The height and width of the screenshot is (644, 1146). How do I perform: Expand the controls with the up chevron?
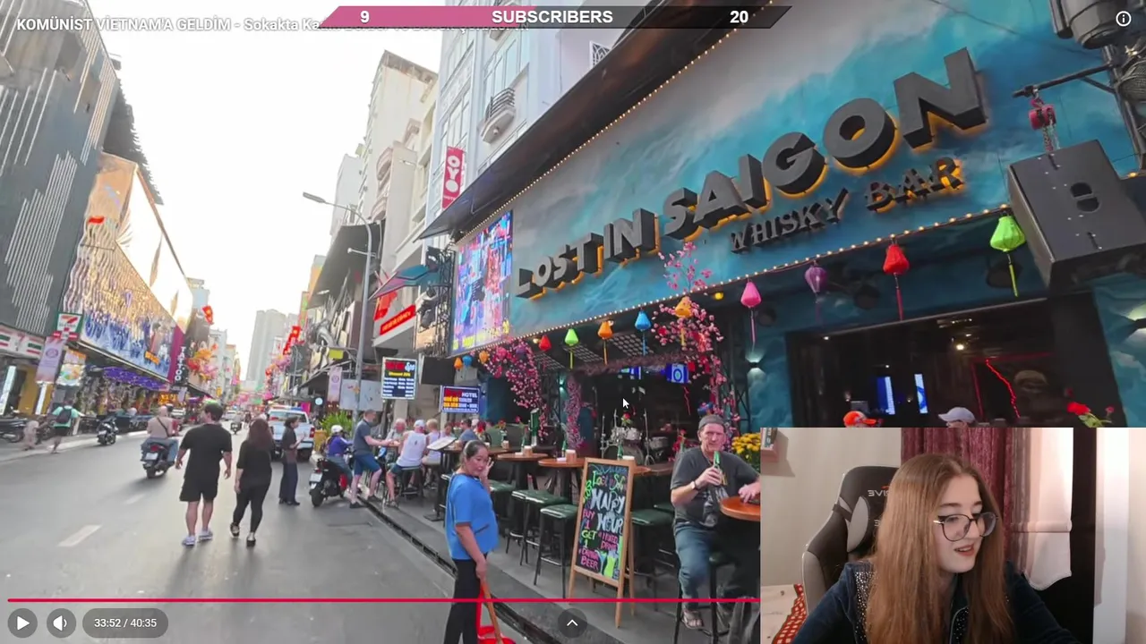pos(572,623)
